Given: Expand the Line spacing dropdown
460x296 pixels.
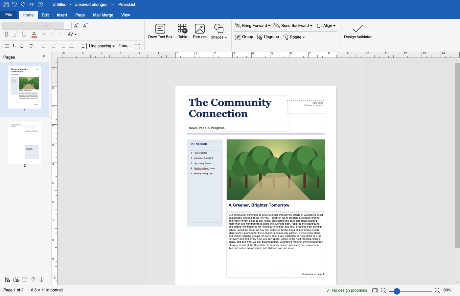Looking at the screenshot, I should pyautogui.click(x=98, y=46).
